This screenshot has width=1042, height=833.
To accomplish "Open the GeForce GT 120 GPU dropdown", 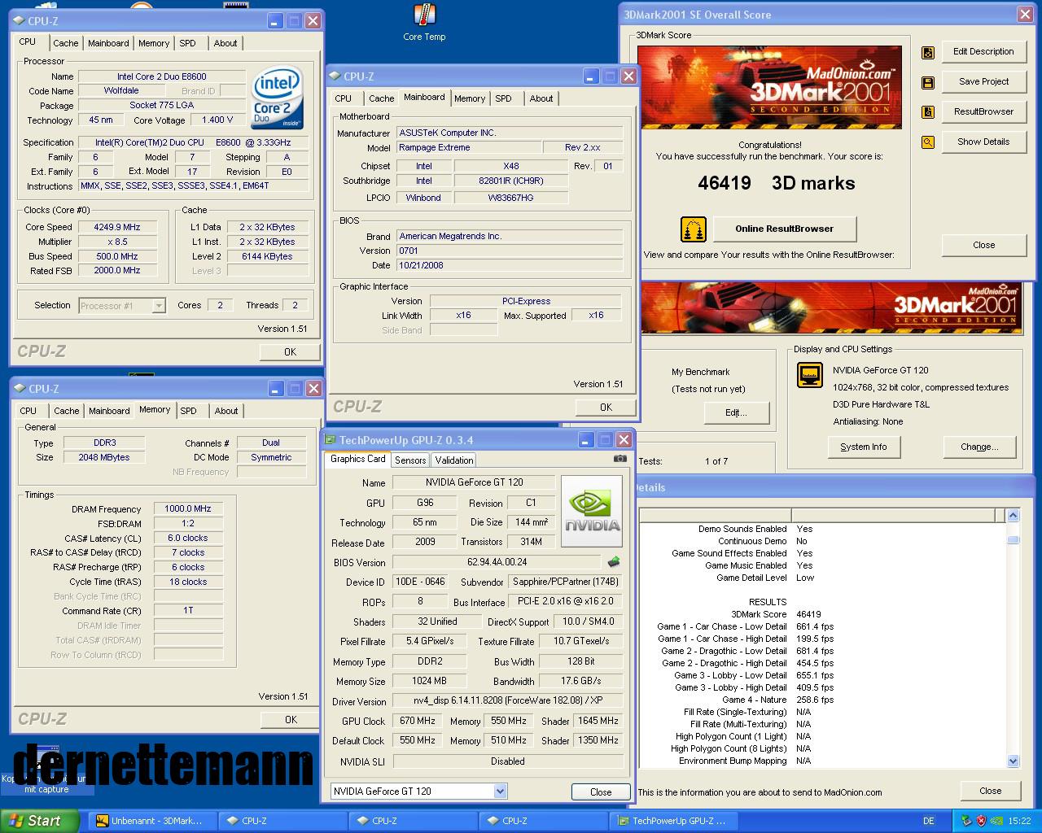I will click(x=500, y=792).
